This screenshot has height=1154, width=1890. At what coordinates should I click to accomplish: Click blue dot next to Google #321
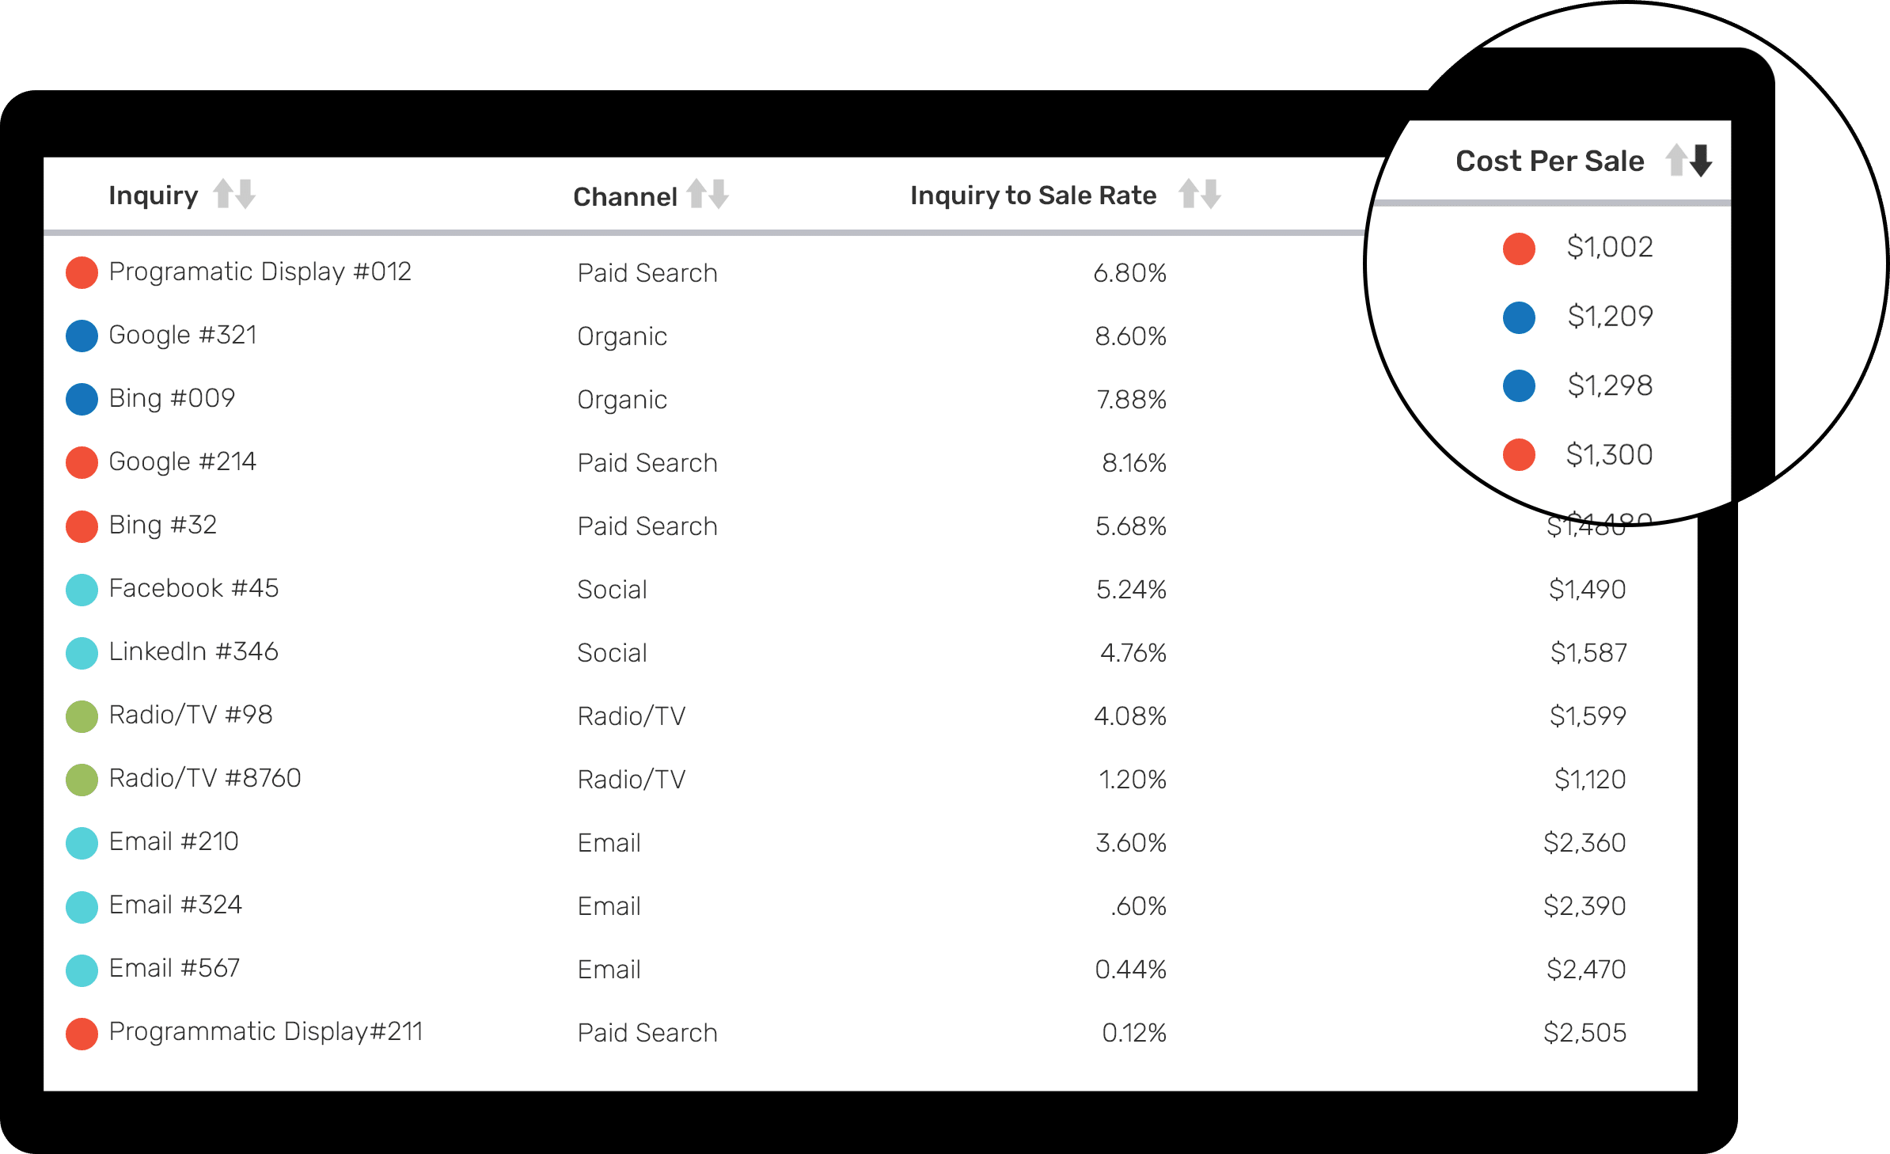tap(82, 336)
